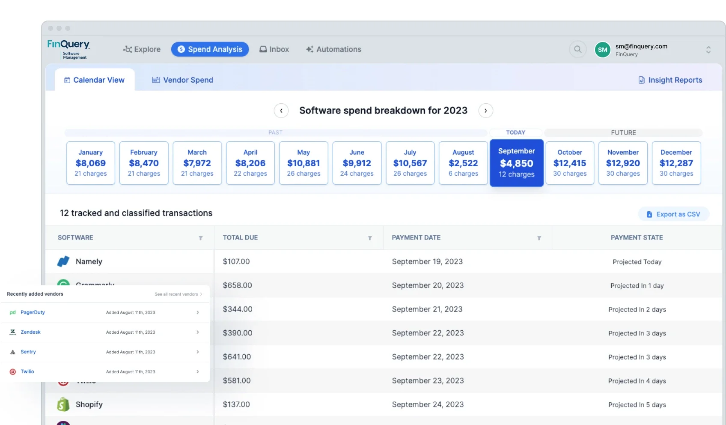Click the Zendesk logo icon
726x425 pixels.
pyautogui.click(x=12, y=332)
